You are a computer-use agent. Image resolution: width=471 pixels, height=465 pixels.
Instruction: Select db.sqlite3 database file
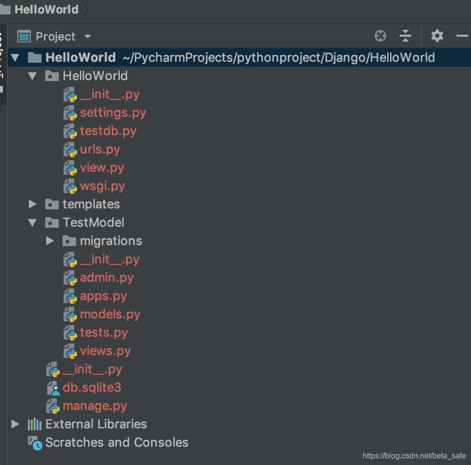coord(92,387)
